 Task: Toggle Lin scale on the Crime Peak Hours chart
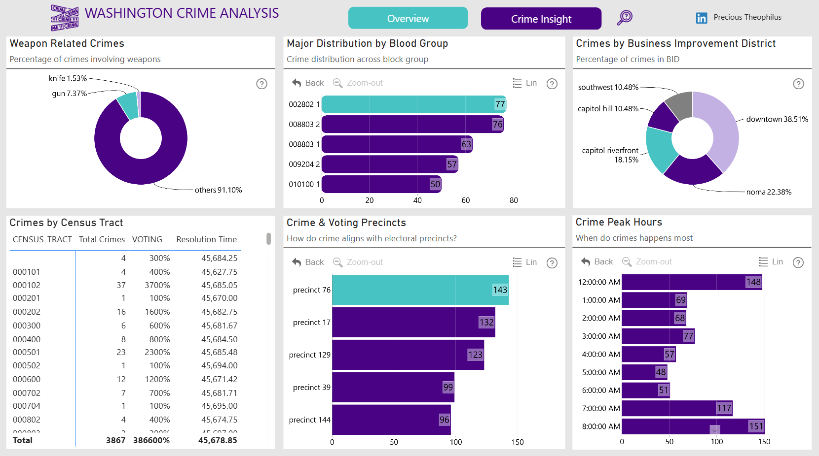click(771, 261)
